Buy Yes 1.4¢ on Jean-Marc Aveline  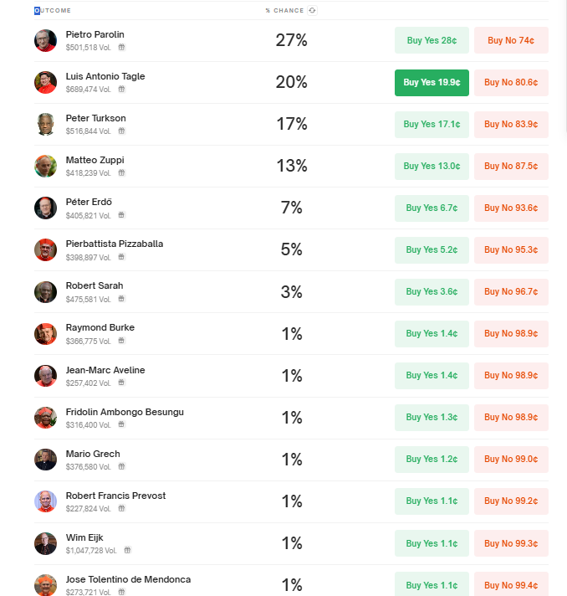tap(432, 376)
